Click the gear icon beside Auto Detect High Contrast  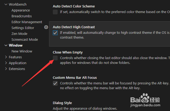point(46,27)
